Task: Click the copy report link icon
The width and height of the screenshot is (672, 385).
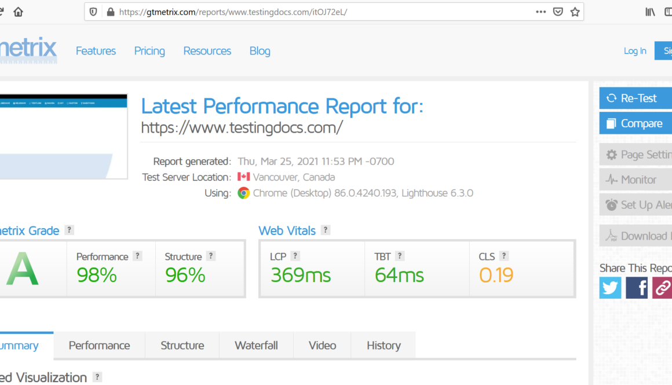Action: 662,288
